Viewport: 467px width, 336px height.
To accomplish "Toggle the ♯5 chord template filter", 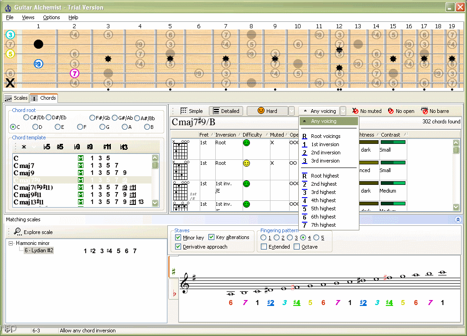I will (60, 147).
